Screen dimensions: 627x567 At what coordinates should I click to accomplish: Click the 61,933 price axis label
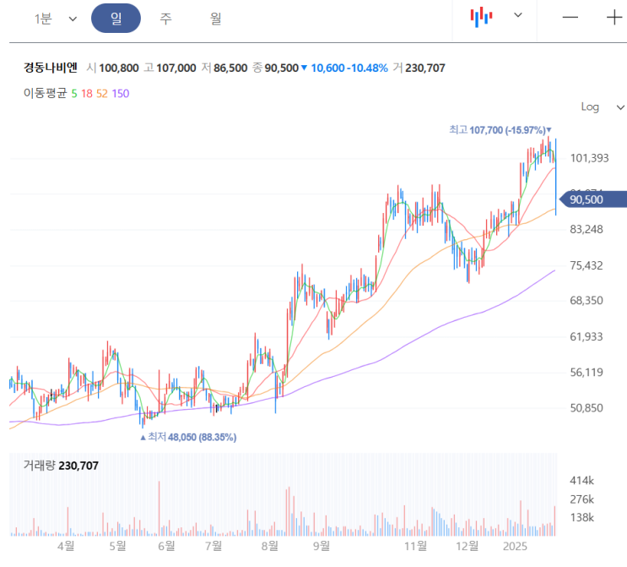pos(586,336)
